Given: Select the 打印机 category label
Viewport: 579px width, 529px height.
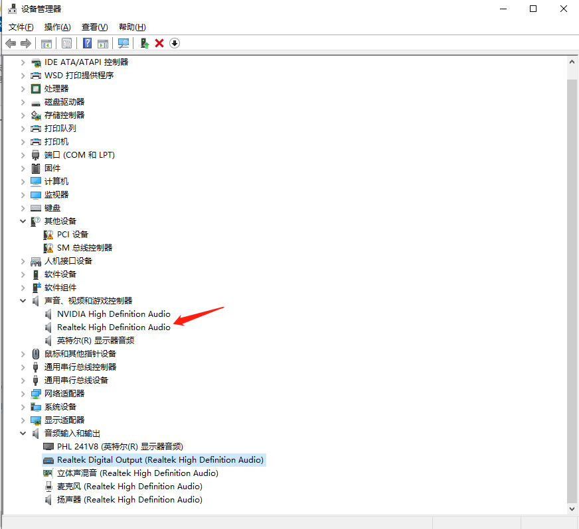Looking at the screenshot, I should [x=56, y=142].
